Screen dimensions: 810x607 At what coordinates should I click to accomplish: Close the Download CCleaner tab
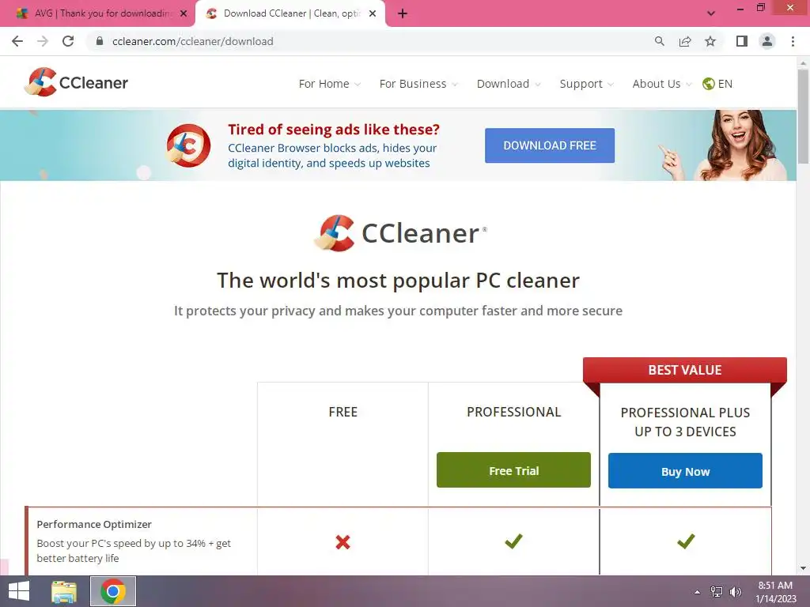tap(372, 13)
